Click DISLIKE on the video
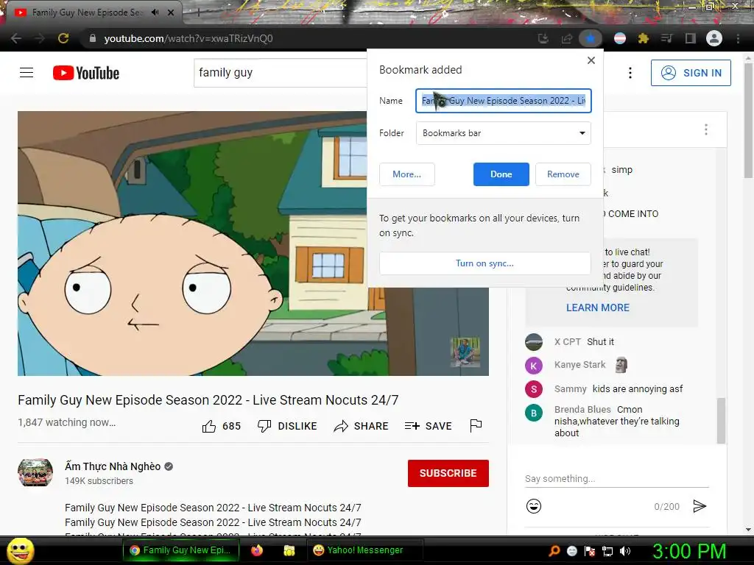754x565 pixels. pos(287,426)
